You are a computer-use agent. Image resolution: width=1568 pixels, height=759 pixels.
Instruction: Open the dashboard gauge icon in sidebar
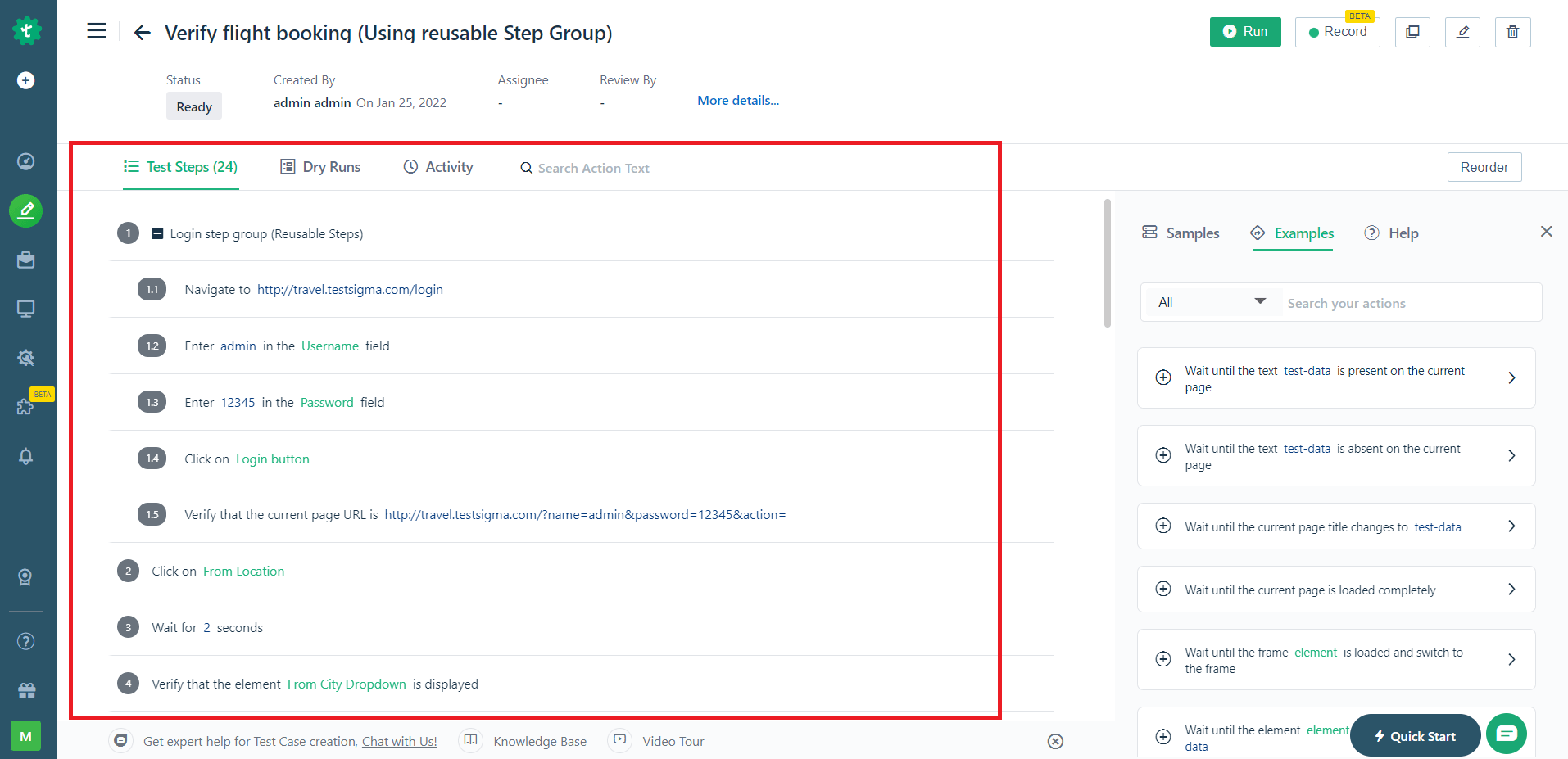(25, 161)
